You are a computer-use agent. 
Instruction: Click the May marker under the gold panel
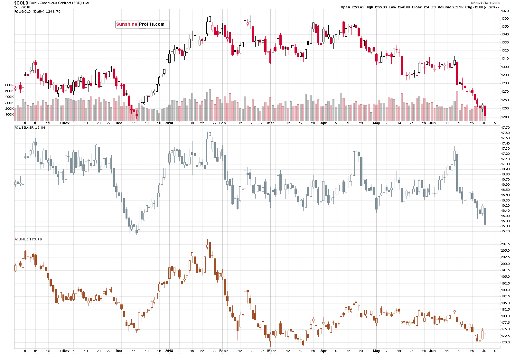pos(376,123)
